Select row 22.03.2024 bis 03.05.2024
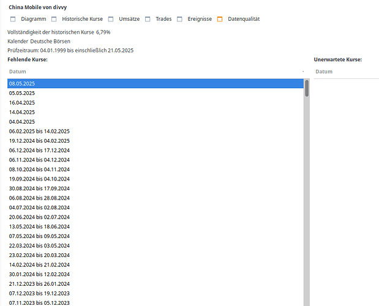Viewport: 379px width, 306px height. pos(156,245)
